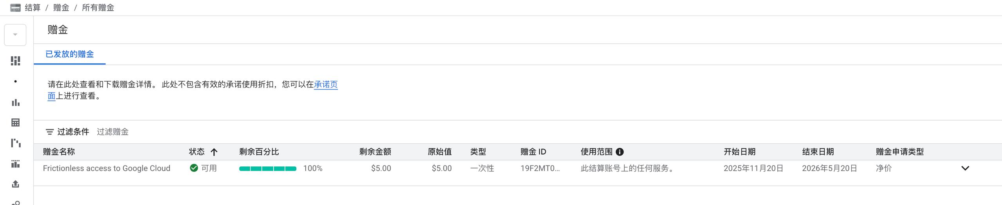1002x205 pixels.
Task: Click the billing credit-card icon in breadcrumb
Action: (x=15, y=8)
